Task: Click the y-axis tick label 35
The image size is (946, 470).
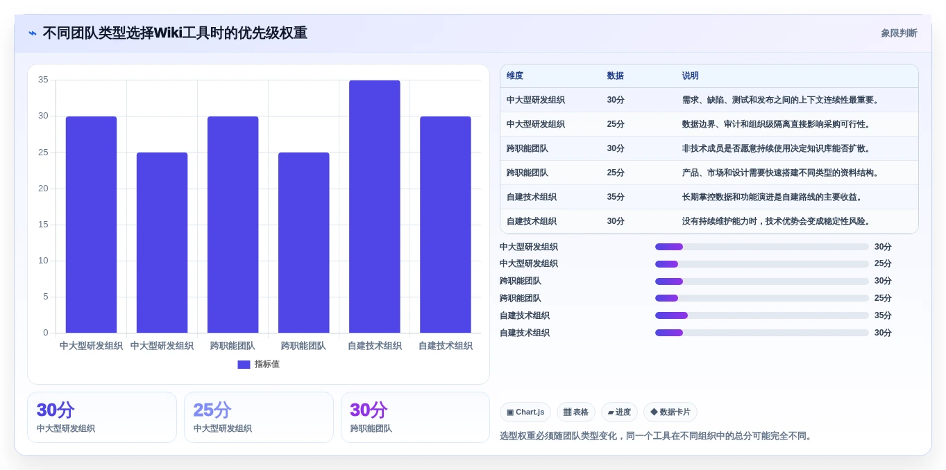Action: tap(43, 80)
